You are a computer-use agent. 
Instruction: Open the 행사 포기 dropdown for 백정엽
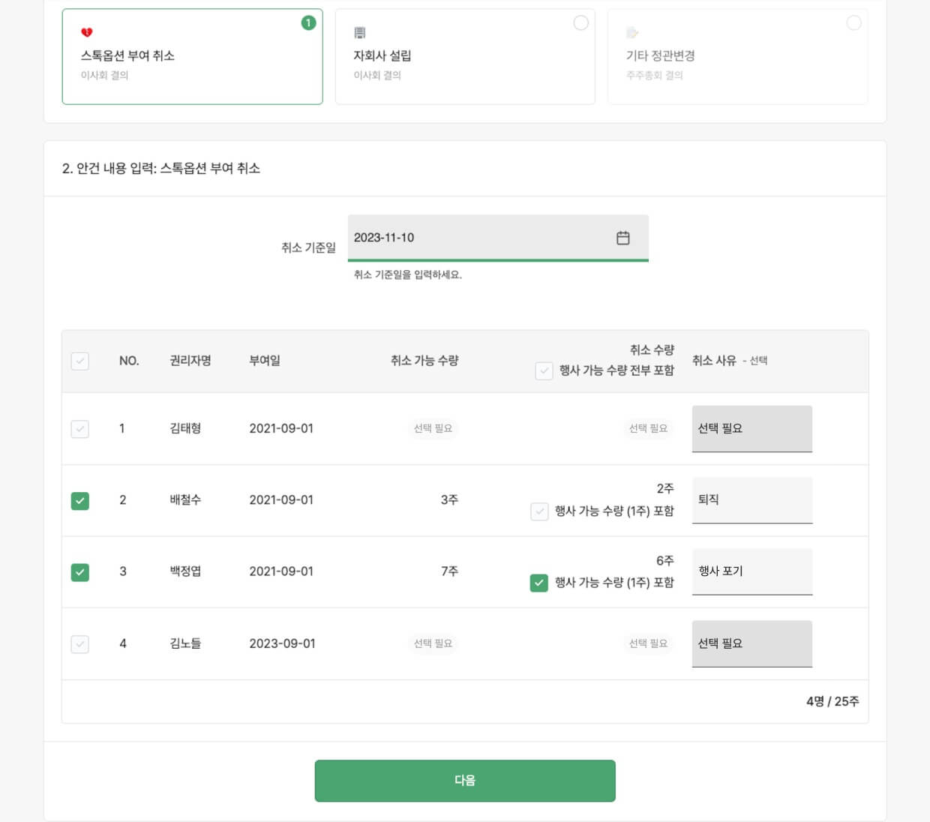[x=751, y=571]
